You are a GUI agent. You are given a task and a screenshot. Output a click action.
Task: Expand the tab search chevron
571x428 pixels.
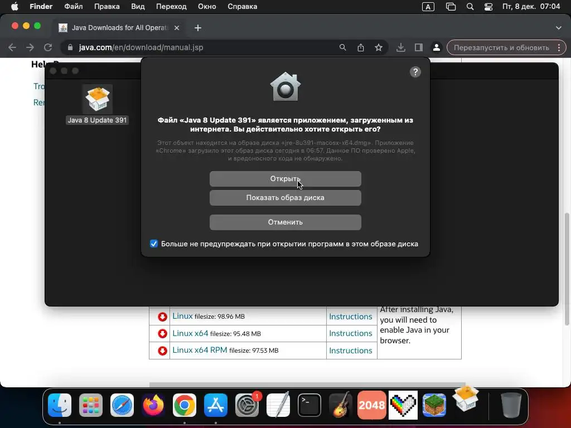coord(558,28)
